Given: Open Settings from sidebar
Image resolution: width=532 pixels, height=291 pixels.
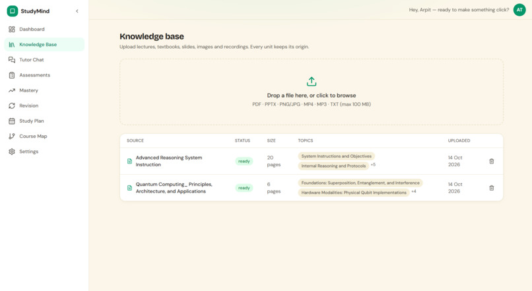Looking at the screenshot, I should [44, 151].
